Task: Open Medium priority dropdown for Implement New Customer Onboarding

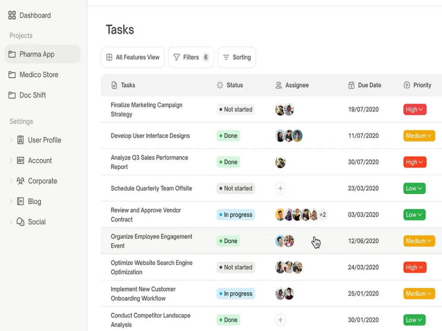Action: [x=419, y=293]
